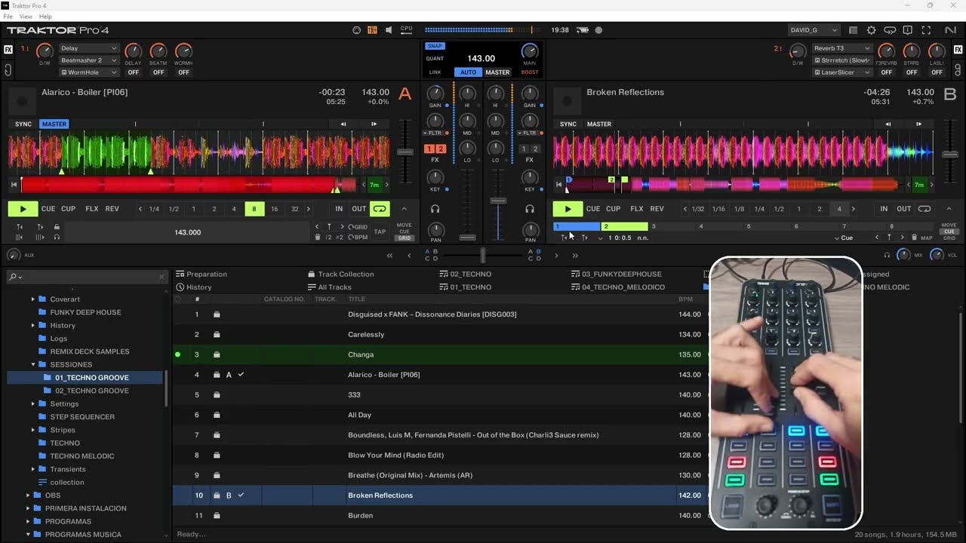This screenshot has width=966, height=543.
Task: Enable AUTO master clock mode
Action: pyautogui.click(x=469, y=72)
